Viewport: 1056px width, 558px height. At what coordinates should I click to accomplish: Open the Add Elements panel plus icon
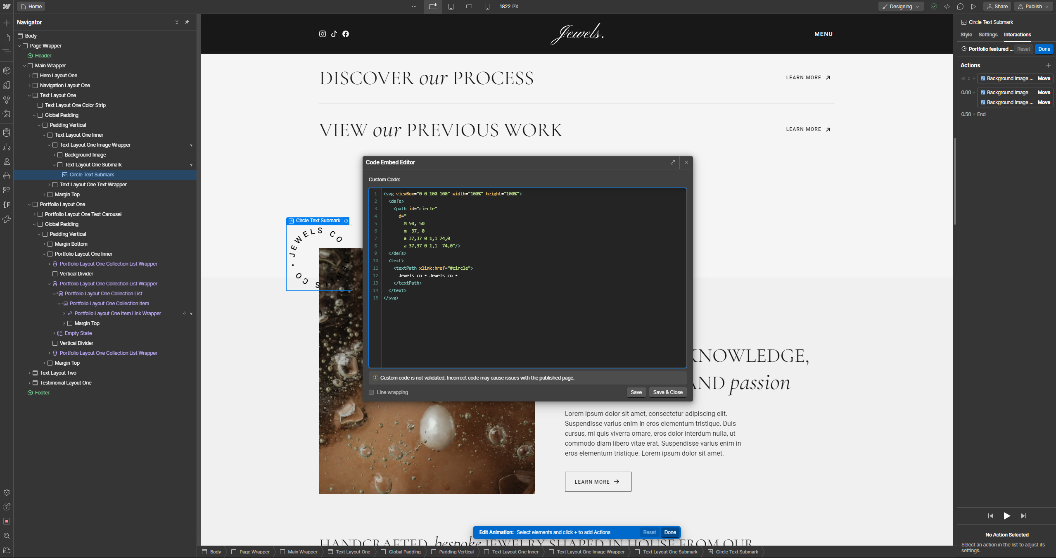pyautogui.click(x=7, y=23)
